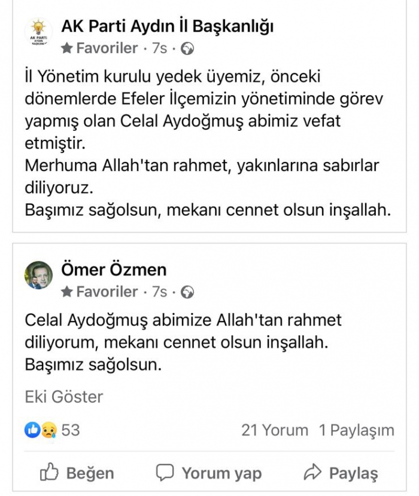Open the 7s timestamp on Ömer Özmen's post
Image resolution: width=419 pixels, height=496 pixels.
159,292
